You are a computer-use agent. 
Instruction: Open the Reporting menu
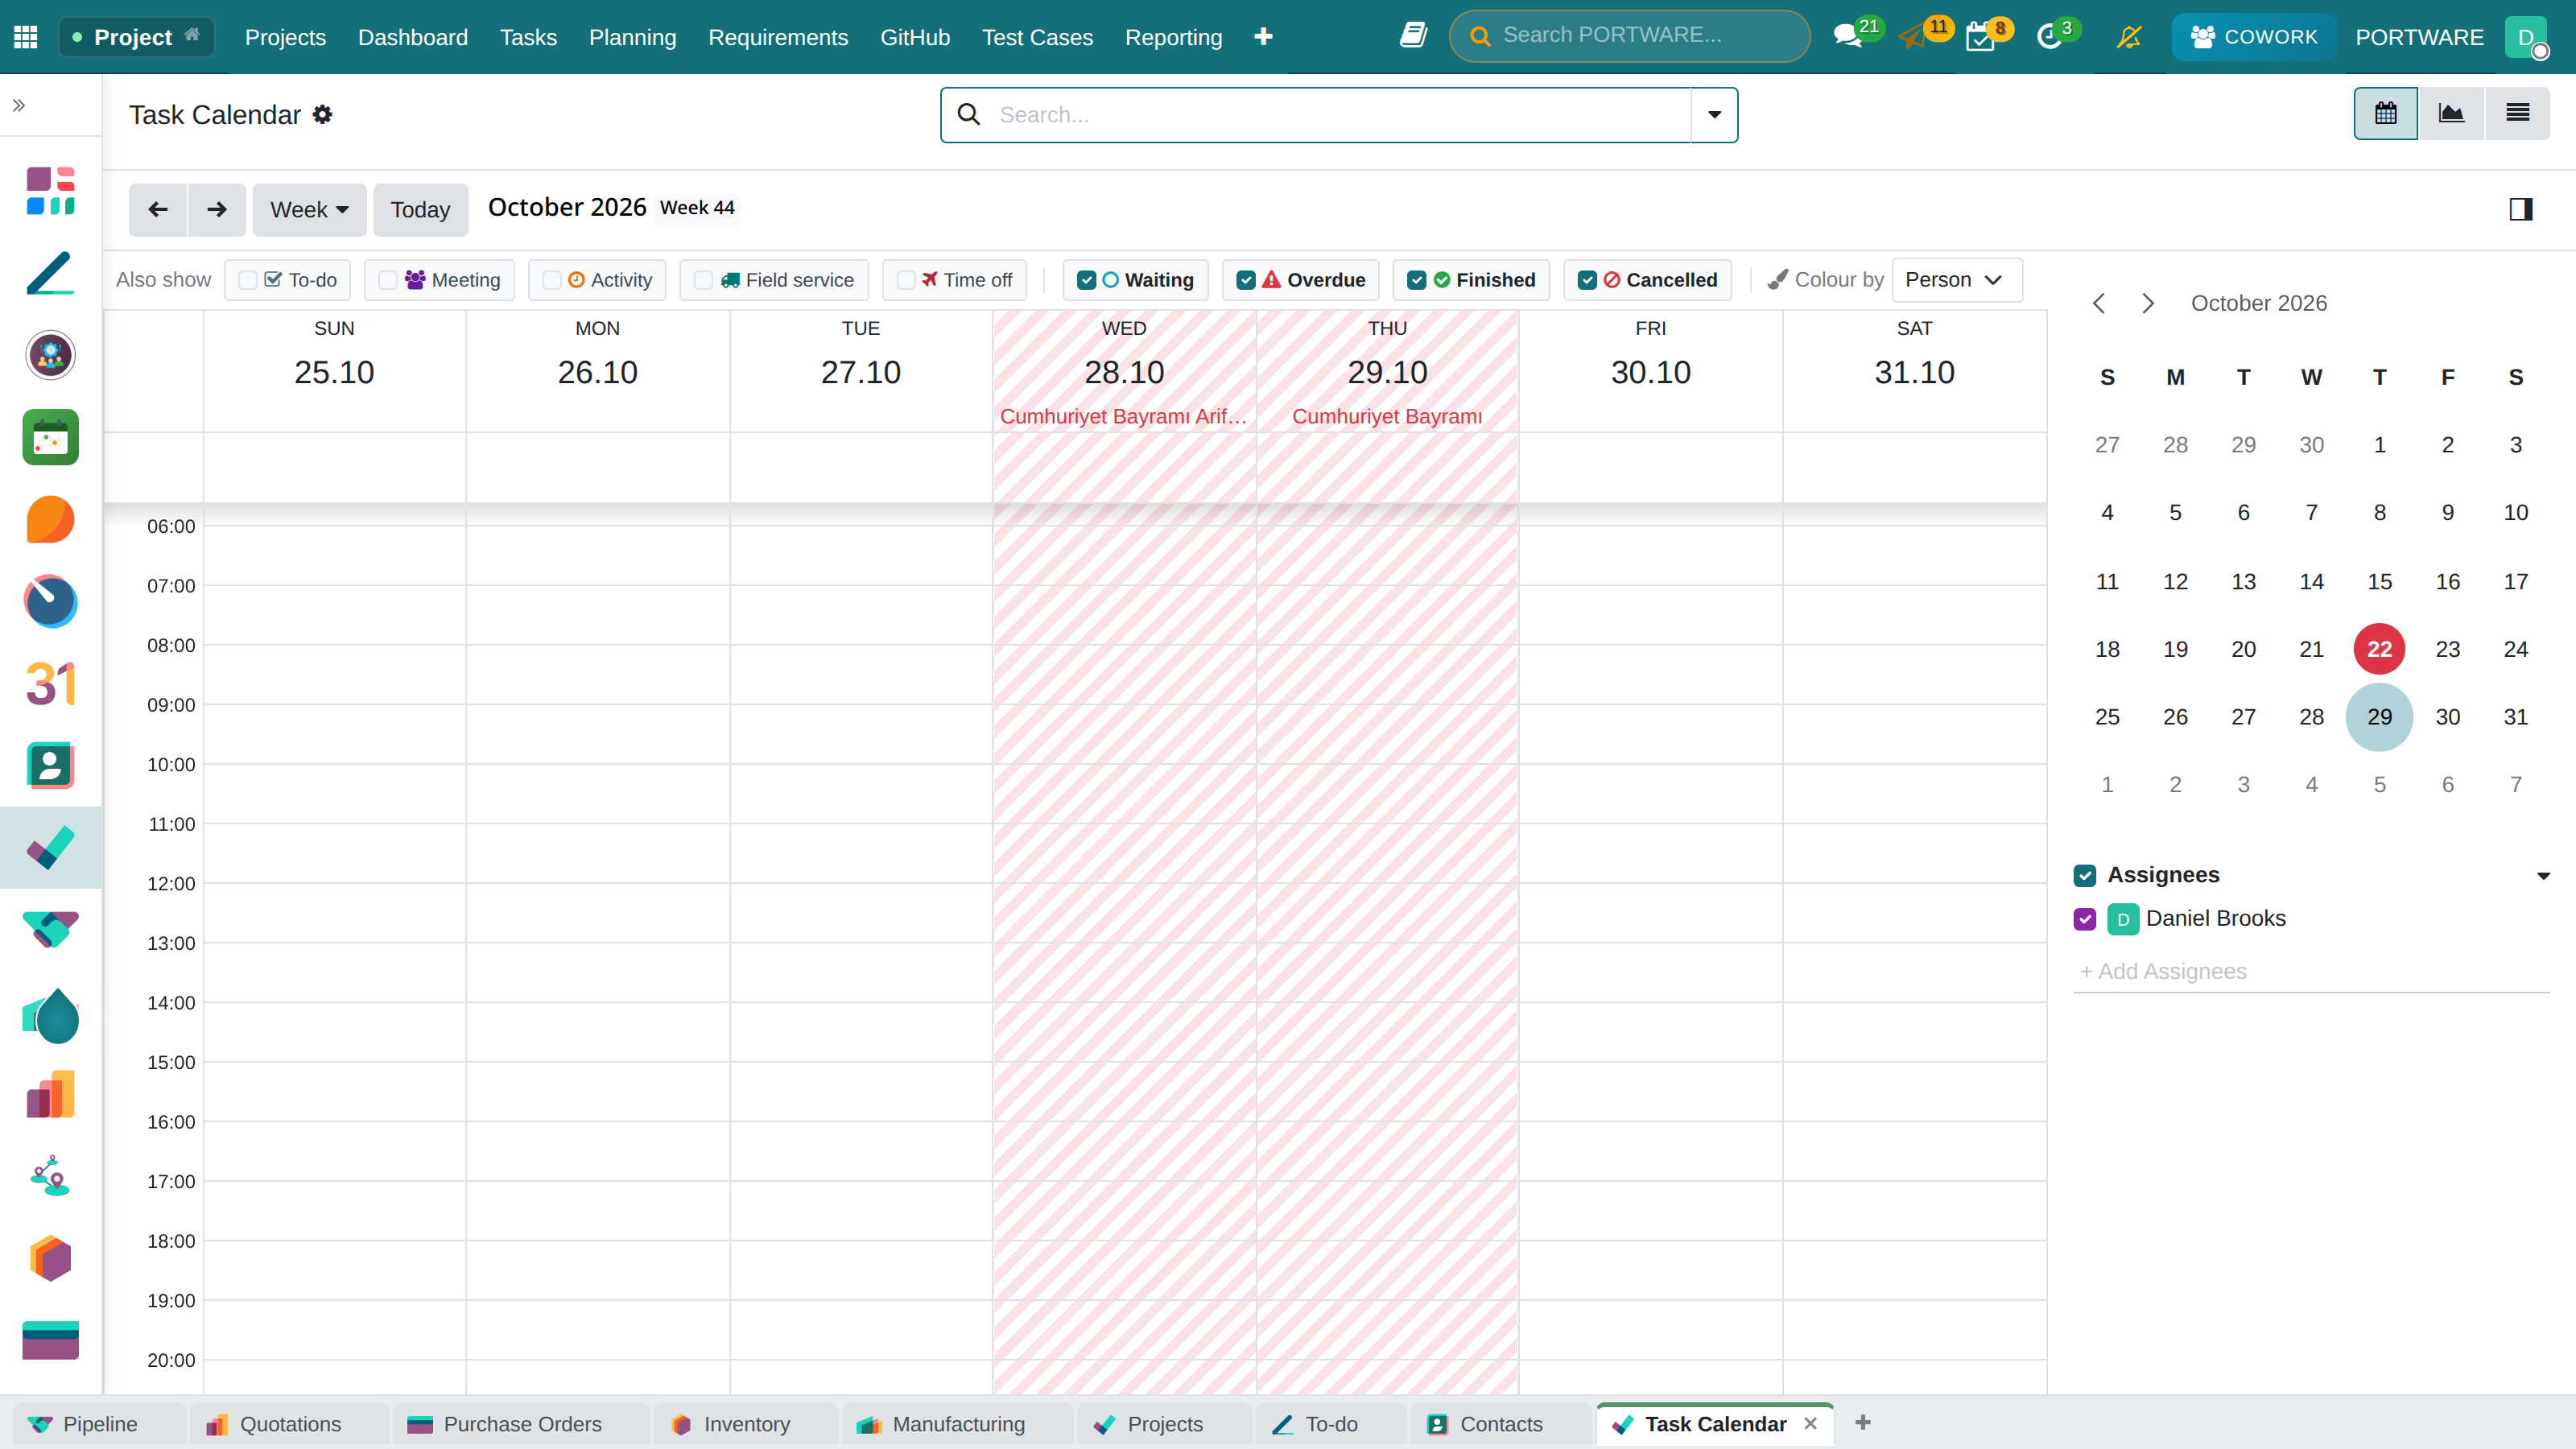point(1173,37)
